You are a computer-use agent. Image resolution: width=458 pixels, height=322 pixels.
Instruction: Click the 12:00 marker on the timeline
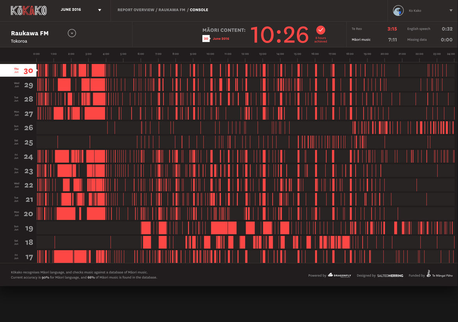[245, 54]
